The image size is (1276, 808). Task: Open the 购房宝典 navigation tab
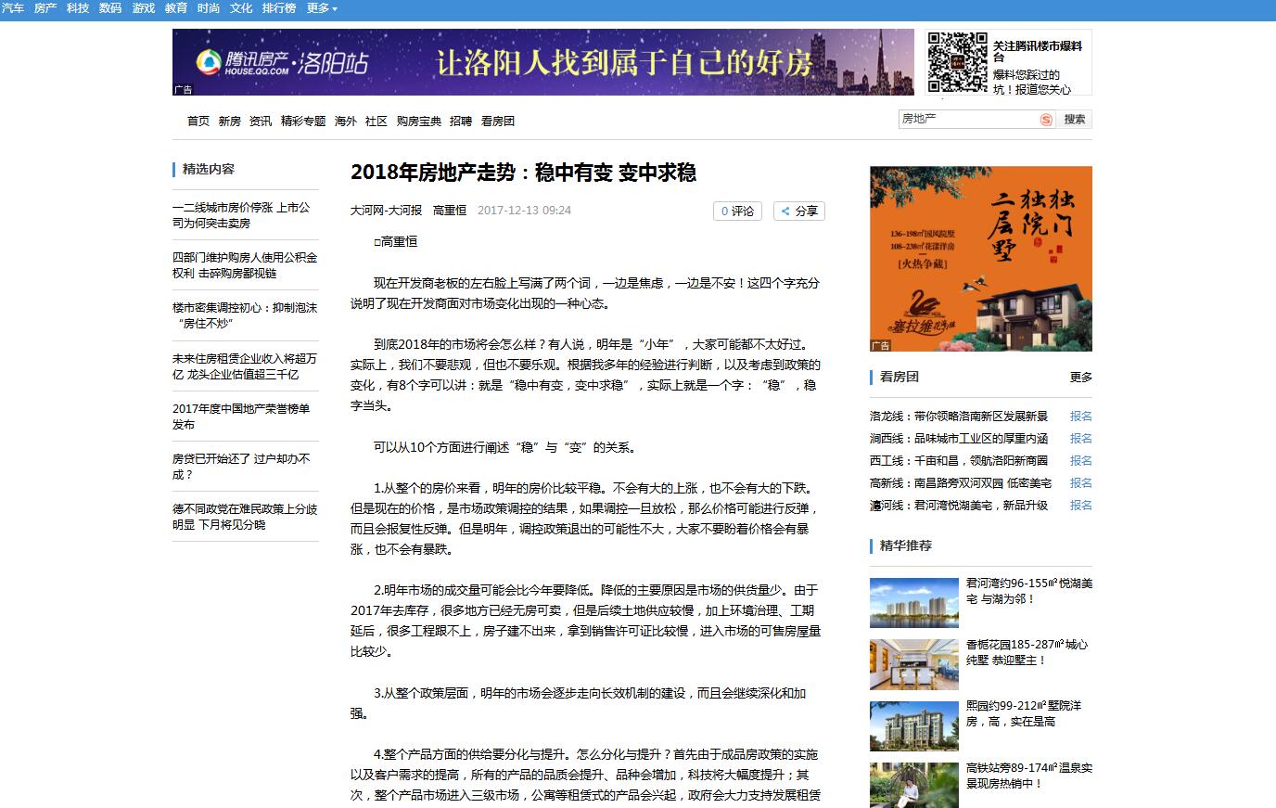click(x=418, y=121)
